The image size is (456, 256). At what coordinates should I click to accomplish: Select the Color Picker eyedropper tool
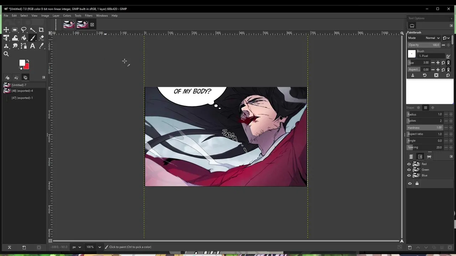[x=41, y=46]
